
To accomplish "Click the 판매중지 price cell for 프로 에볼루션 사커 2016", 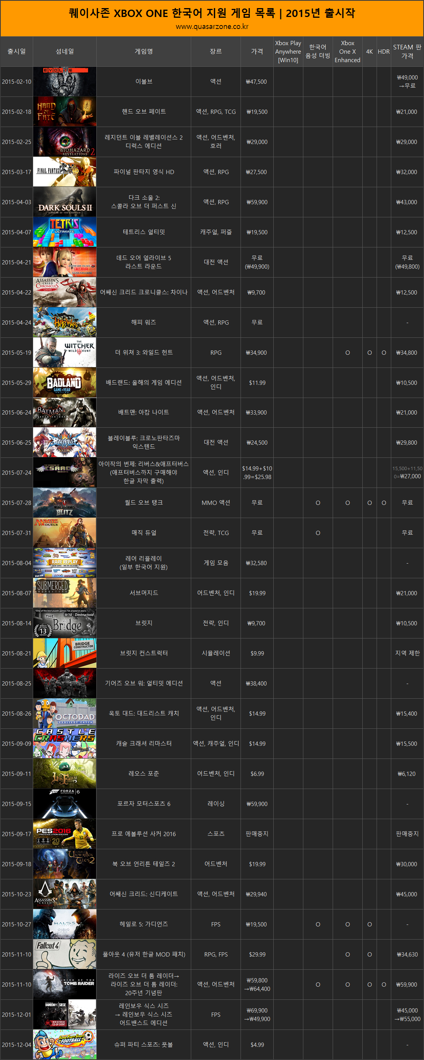I will (x=257, y=834).
